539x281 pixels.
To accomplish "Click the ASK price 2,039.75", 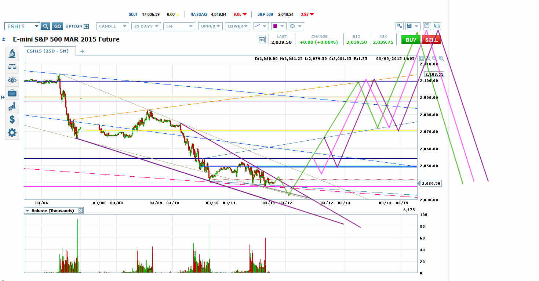I will coord(383,42).
